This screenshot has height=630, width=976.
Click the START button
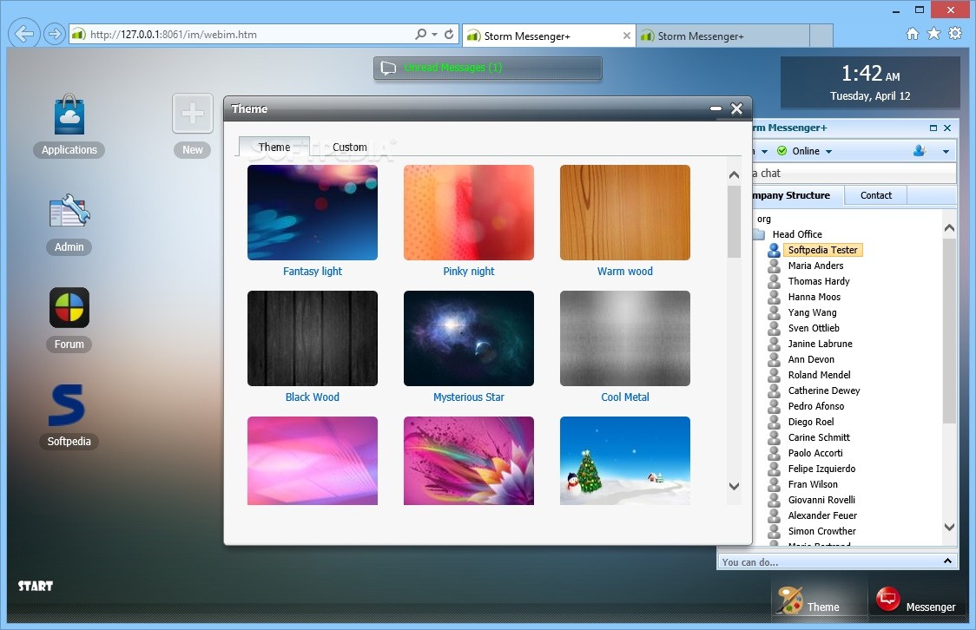[36, 586]
